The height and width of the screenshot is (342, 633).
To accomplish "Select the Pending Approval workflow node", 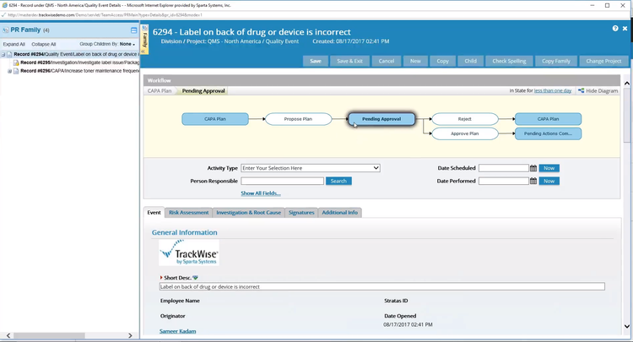I will point(381,119).
